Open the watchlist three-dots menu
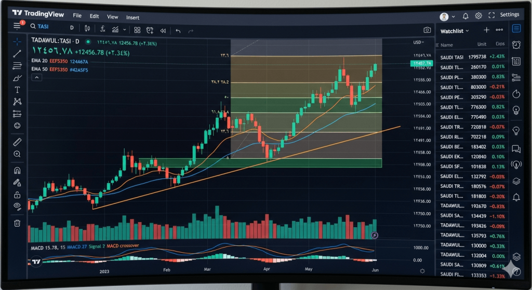 click(x=499, y=30)
